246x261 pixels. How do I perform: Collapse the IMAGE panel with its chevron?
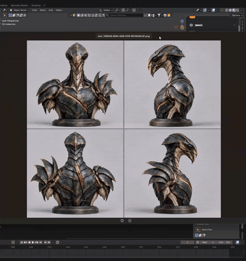click(x=235, y=25)
